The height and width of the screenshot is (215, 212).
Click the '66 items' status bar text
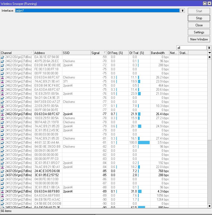pos(6,211)
